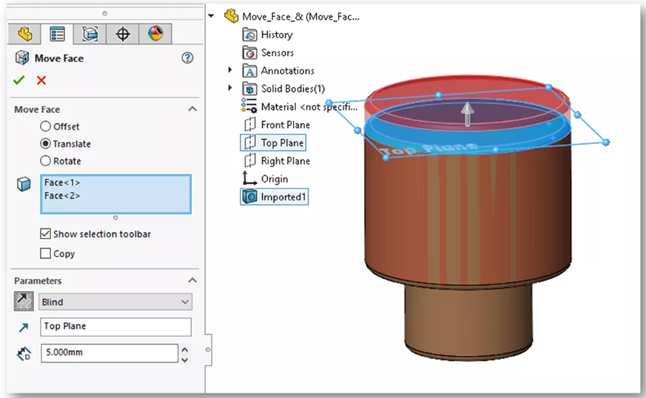Screen dimensions: 646x398
Task: Click the Front Plane icon
Action: pos(250,124)
